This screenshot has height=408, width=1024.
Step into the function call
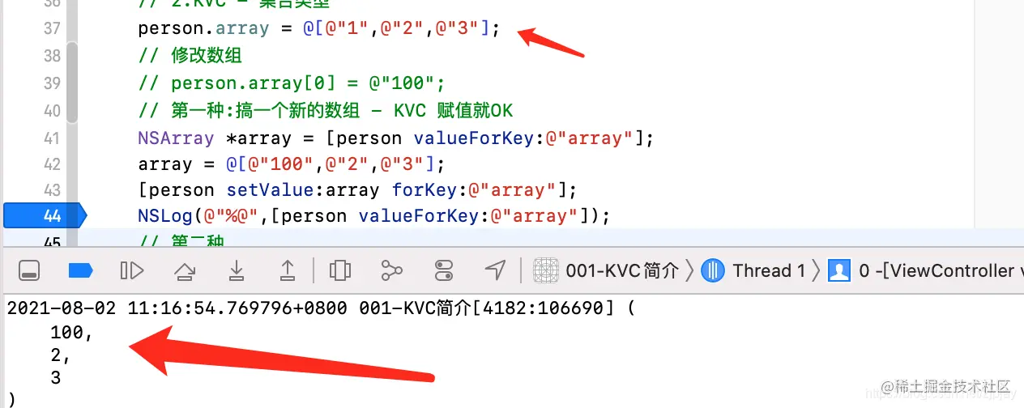coord(236,270)
